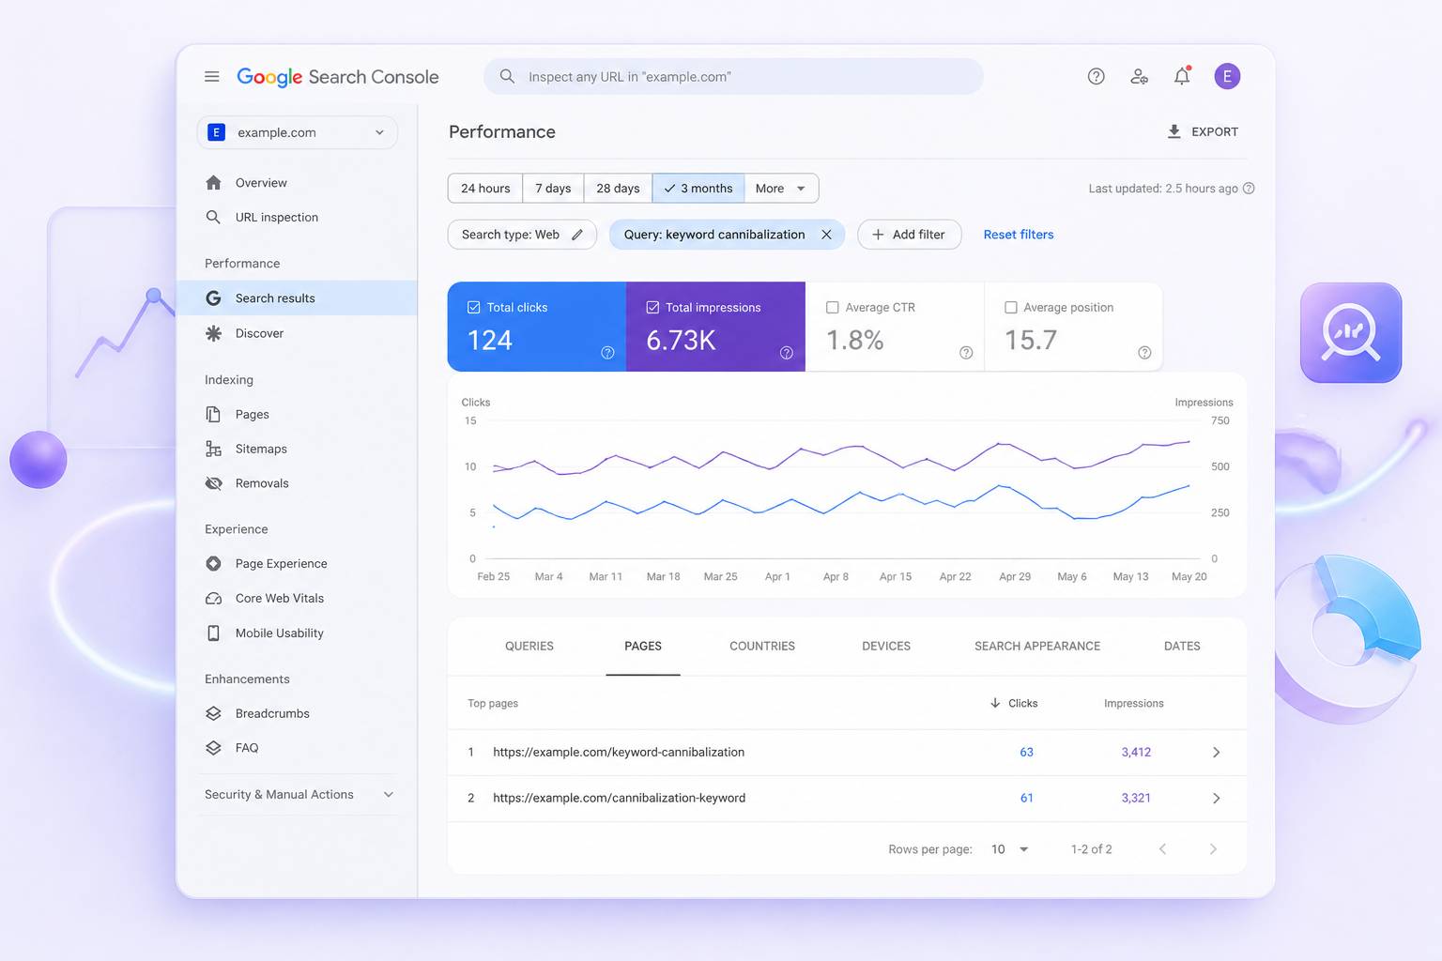Go to previous table page
The image size is (1442, 961).
1162,849
